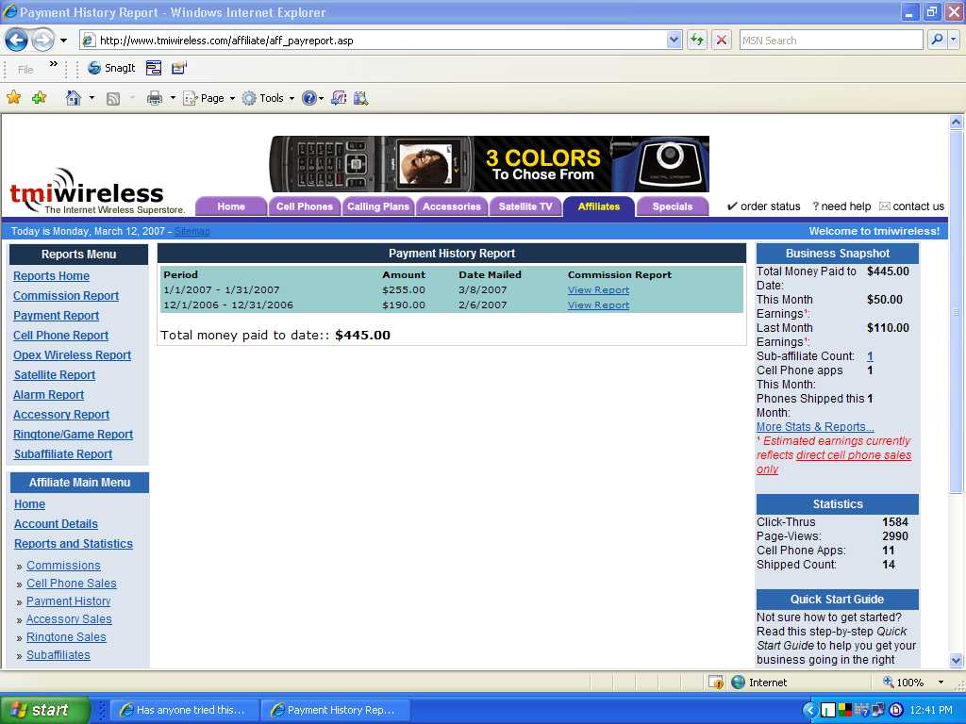Screen dimensions: 966x724
Task: Open Home icon dropdown arrow
Action: (92, 98)
